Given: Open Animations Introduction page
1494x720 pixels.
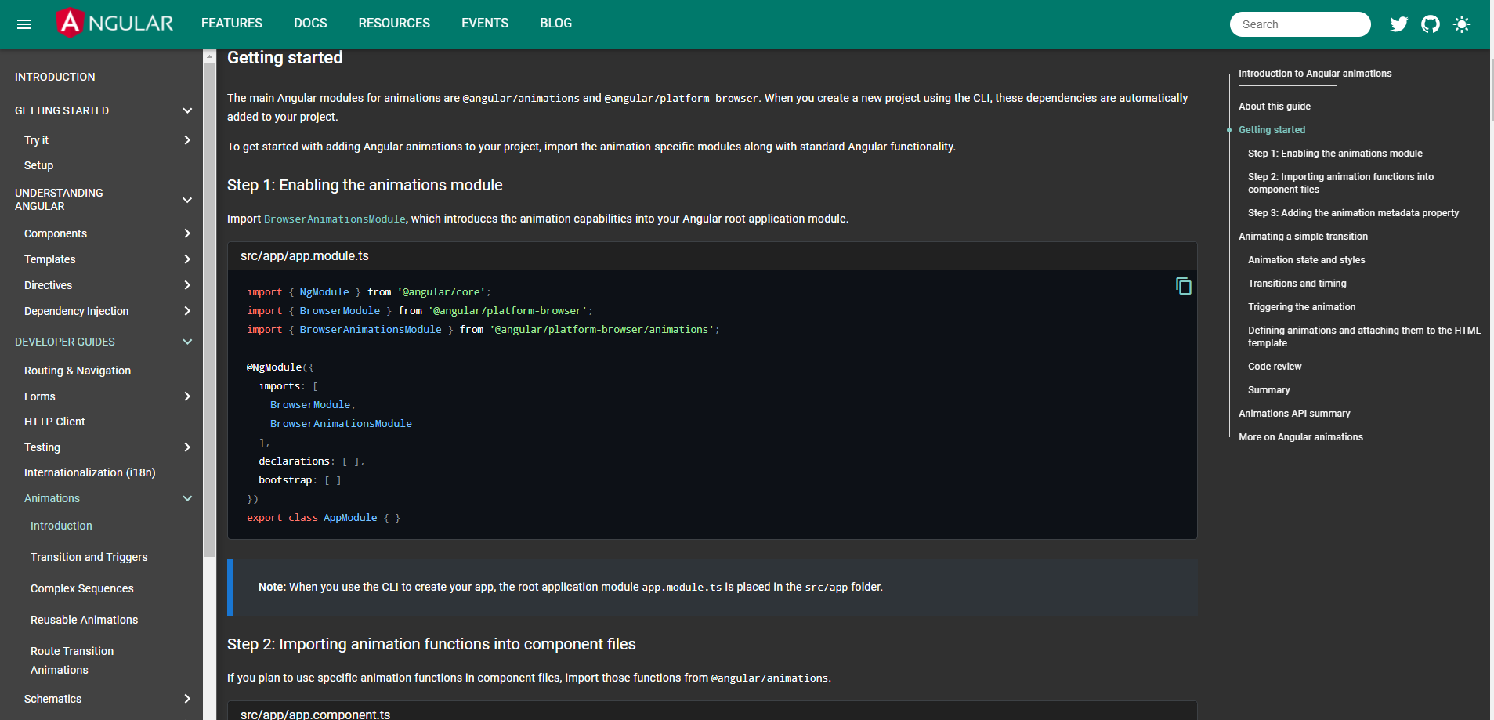Looking at the screenshot, I should (x=61, y=526).
